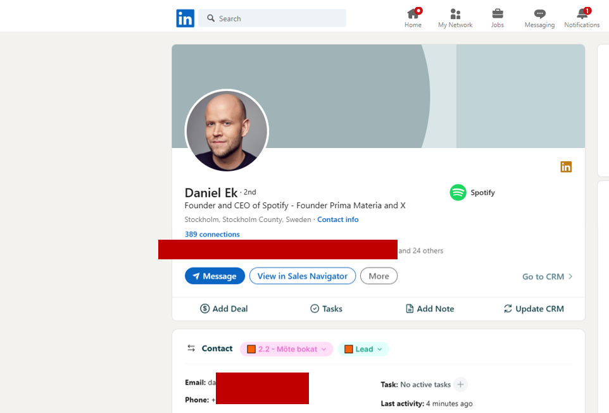609x413 pixels.
Task: Click the swap icon beside Contact
Action: coord(191,348)
